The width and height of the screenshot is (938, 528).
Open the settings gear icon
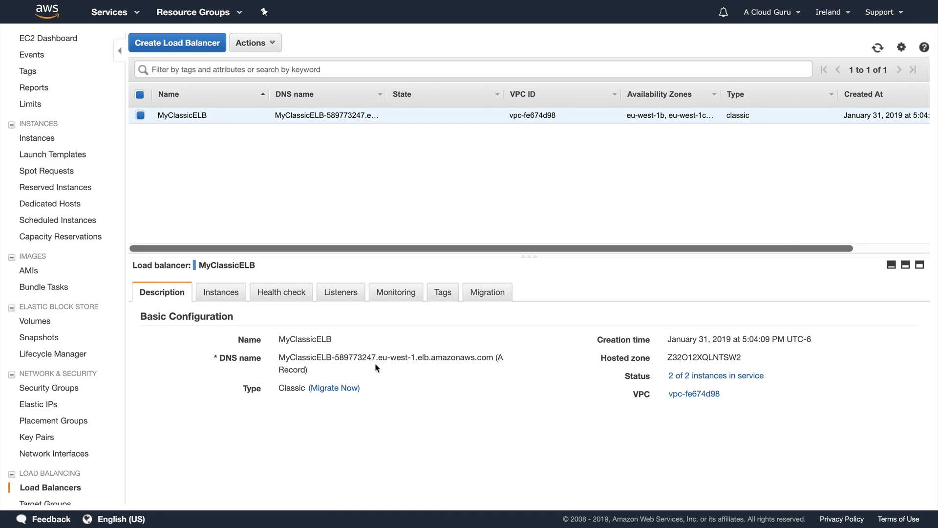901,47
